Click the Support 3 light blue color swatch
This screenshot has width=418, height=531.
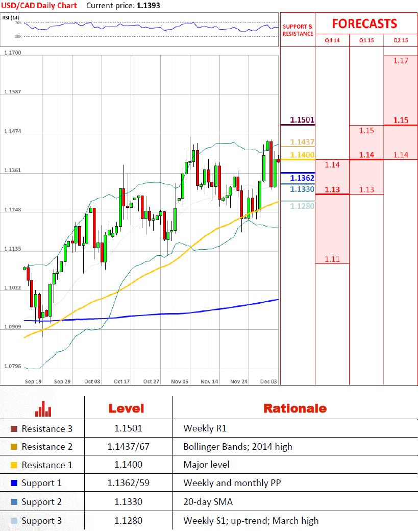tap(14, 521)
